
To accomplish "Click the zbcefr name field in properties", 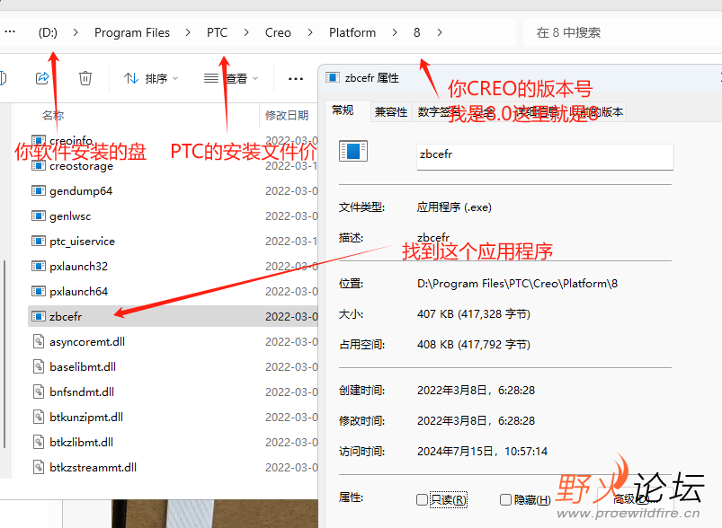I will click(545, 156).
